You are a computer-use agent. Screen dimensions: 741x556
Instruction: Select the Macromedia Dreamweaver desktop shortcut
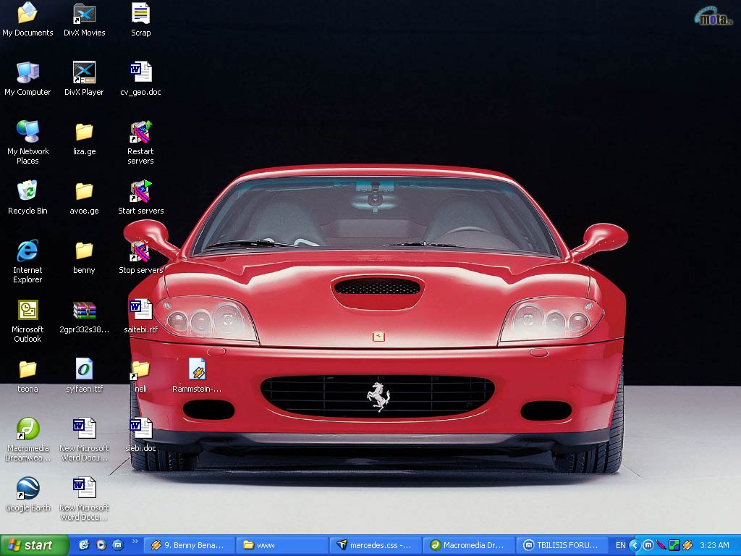click(x=27, y=439)
